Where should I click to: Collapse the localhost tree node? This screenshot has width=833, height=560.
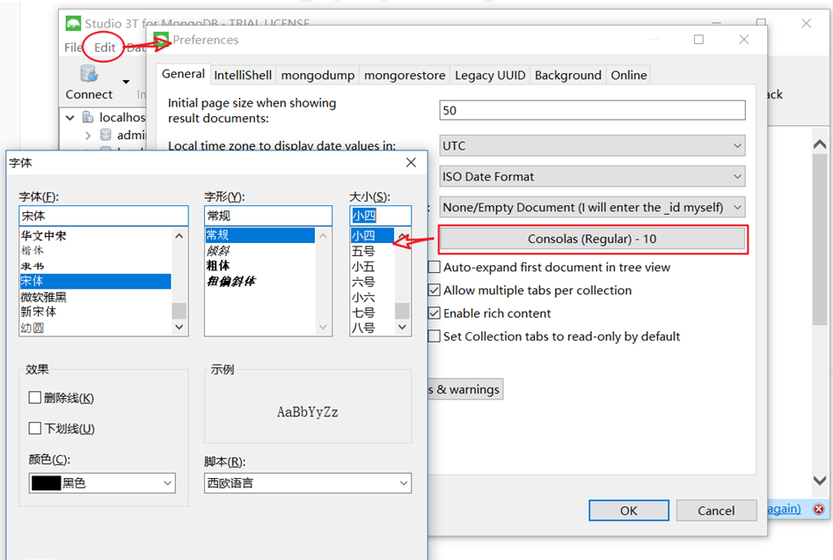pos(70,117)
